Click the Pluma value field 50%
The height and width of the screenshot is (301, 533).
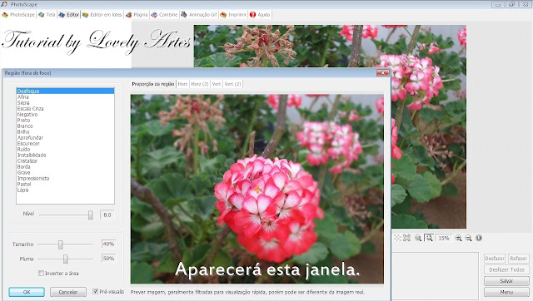[108, 259]
